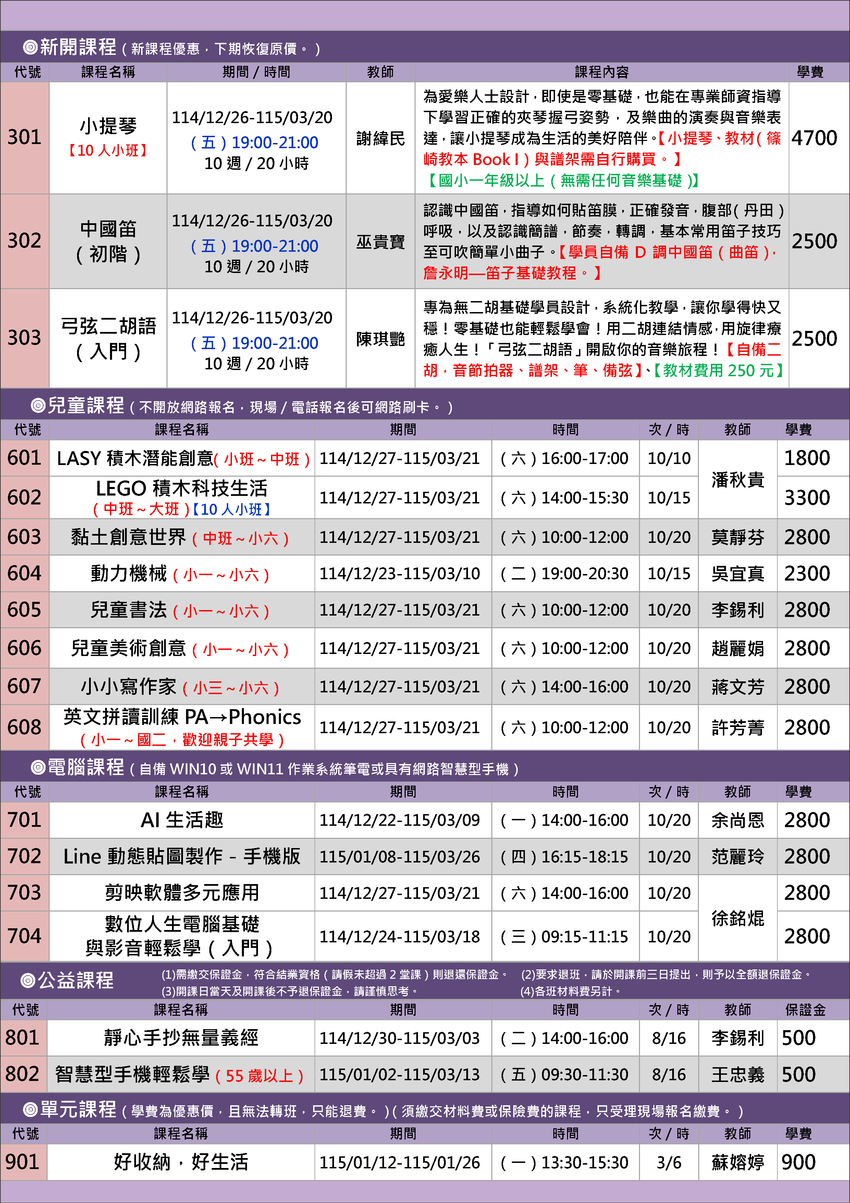Click the 兒童課程 section header
This screenshot has width=850, height=1203.
(85, 406)
